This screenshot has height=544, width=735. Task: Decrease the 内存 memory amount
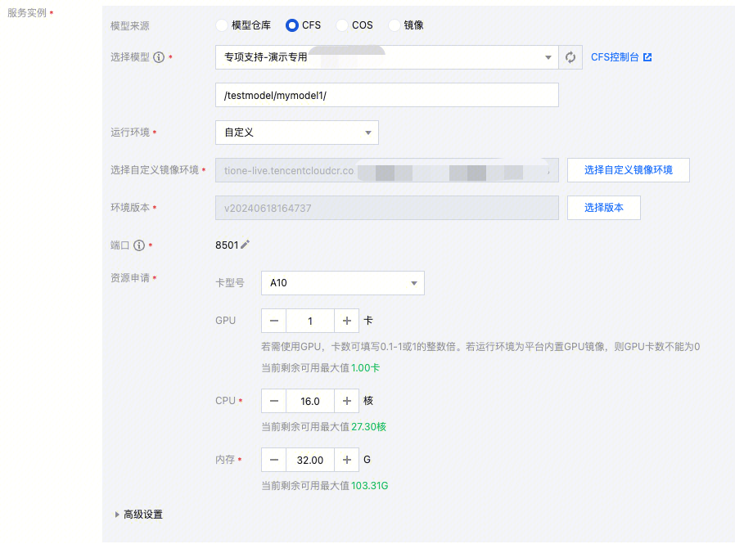click(273, 460)
